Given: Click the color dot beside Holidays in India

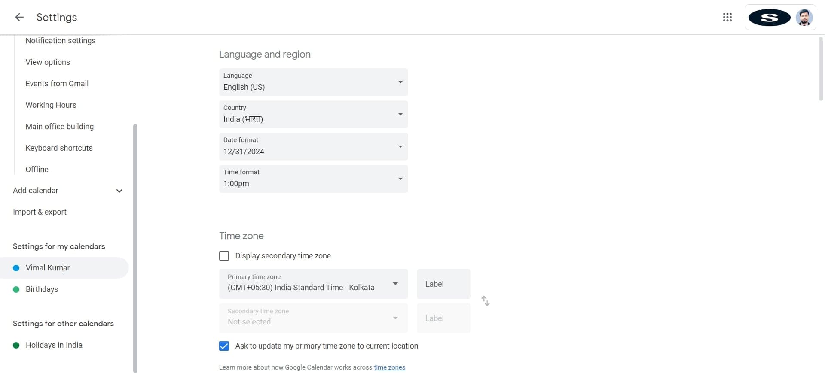Looking at the screenshot, I should pos(16,345).
